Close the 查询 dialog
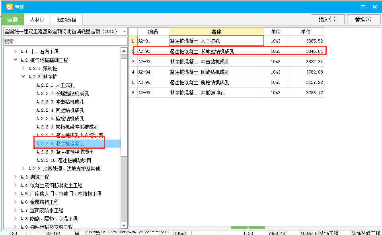This screenshot has height=235, width=382. (x=375, y=7)
